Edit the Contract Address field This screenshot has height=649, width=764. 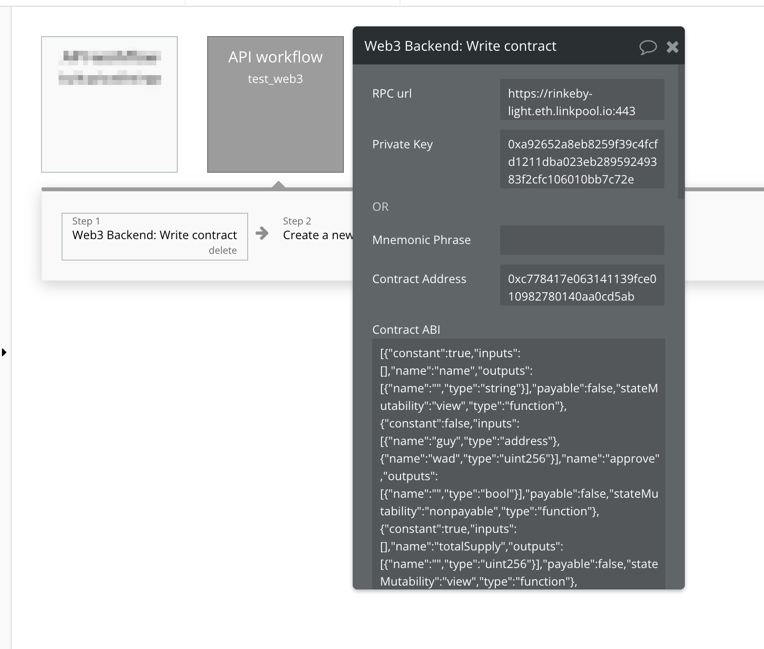pos(582,285)
